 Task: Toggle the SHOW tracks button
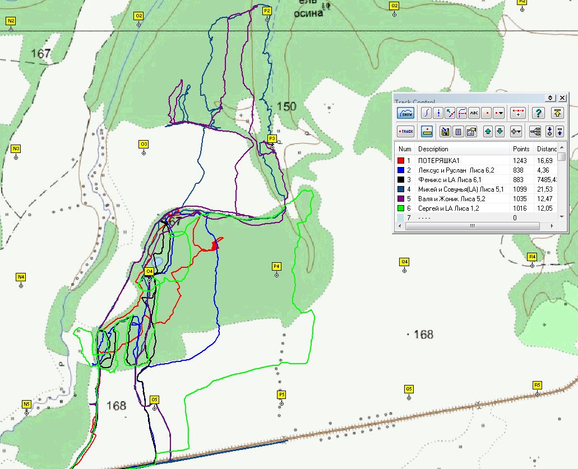point(405,113)
